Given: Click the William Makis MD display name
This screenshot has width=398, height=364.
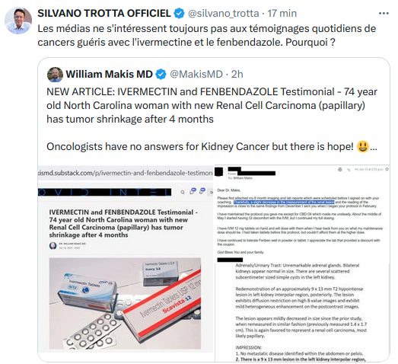Looking at the screenshot, I should (109, 74).
